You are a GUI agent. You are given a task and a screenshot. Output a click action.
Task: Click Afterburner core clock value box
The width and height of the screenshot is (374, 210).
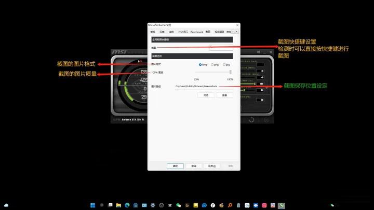click(x=260, y=71)
